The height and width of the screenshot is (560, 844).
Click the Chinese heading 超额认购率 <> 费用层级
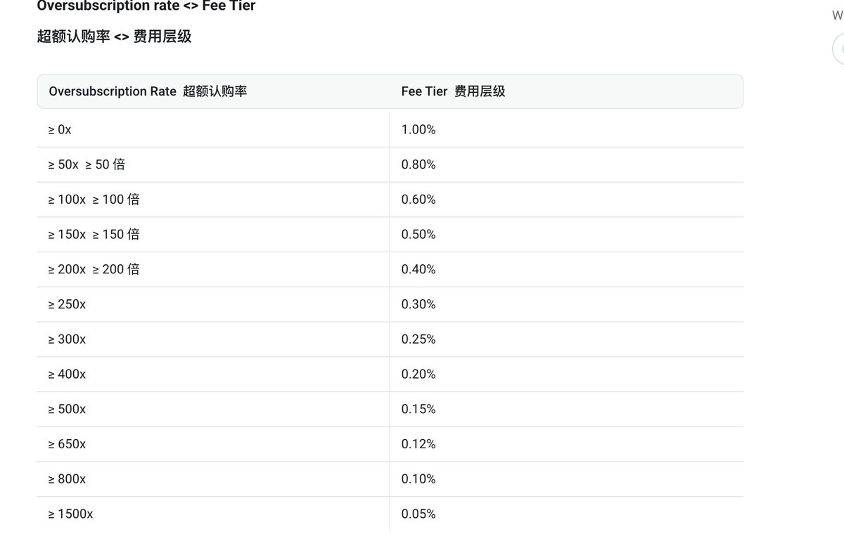point(114,37)
